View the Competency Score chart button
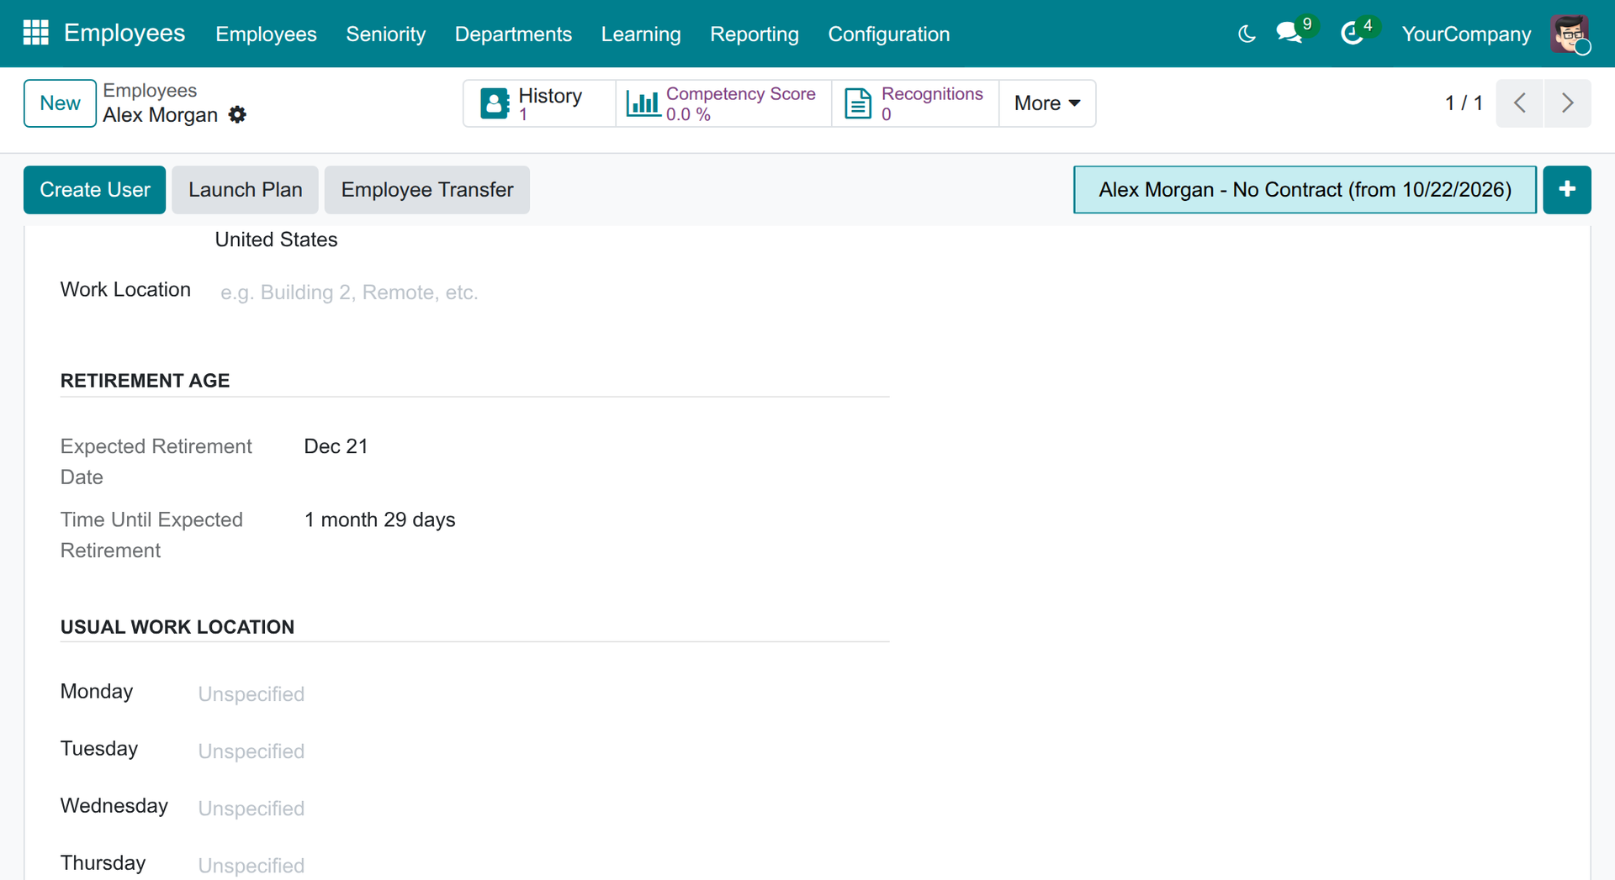The height and width of the screenshot is (880, 1615). point(723,103)
